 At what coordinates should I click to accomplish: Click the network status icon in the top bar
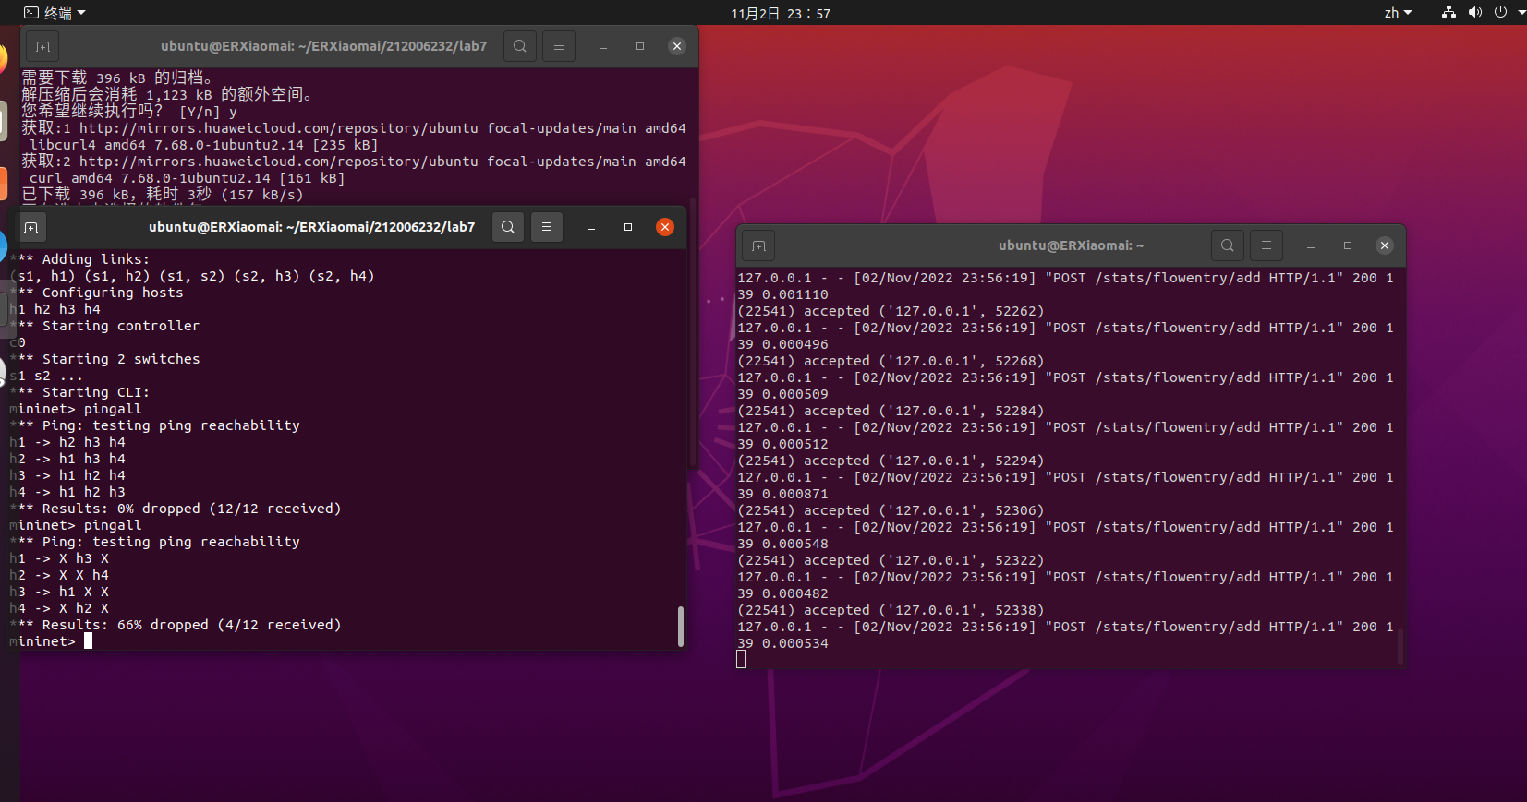coord(1448,12)
